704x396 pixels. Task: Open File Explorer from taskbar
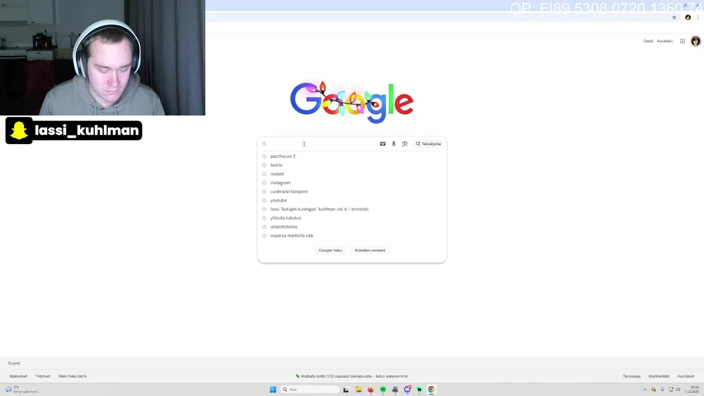click(x=359, y=389)
